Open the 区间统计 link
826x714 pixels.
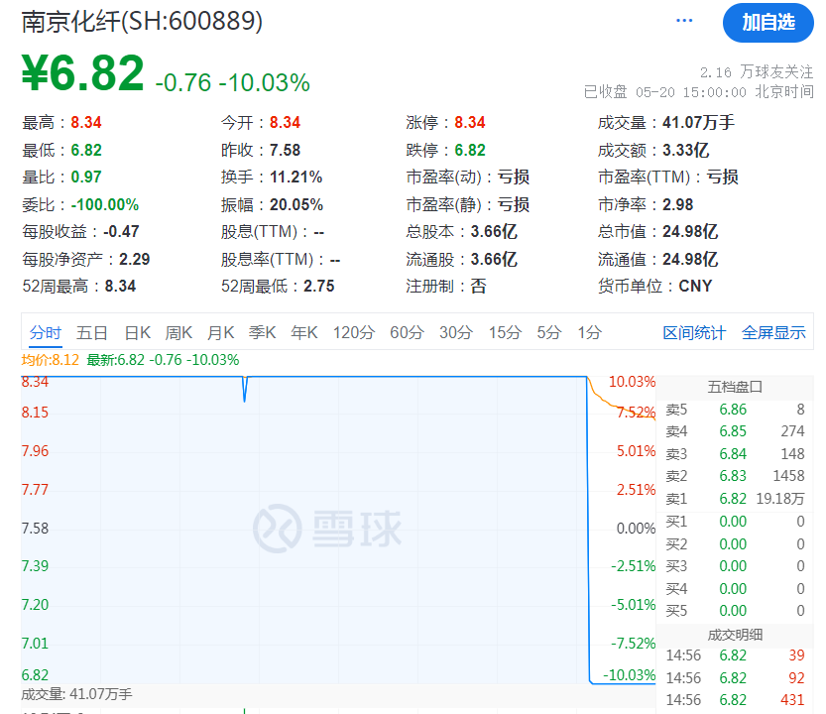pos(694,332)
